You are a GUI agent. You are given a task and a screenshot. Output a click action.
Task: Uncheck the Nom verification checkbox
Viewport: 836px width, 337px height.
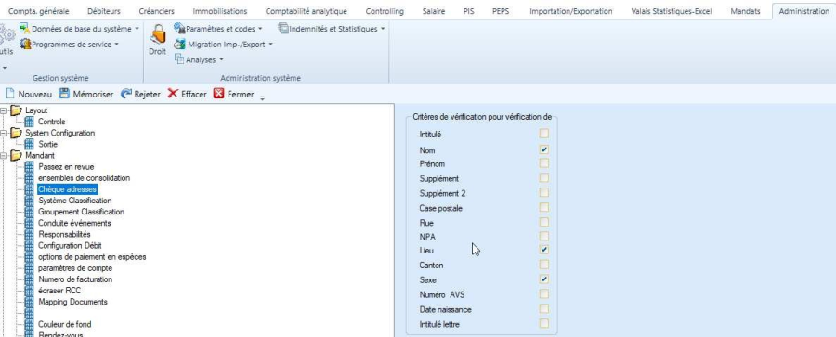543,149
